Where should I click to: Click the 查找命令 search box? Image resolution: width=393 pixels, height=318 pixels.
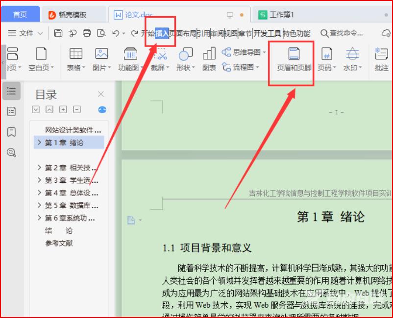coord(342,33)
